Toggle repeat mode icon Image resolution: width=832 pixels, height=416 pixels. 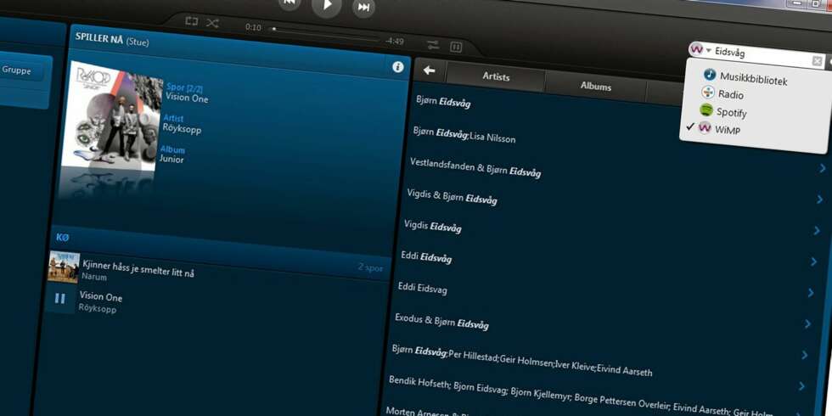click(192, 21)
